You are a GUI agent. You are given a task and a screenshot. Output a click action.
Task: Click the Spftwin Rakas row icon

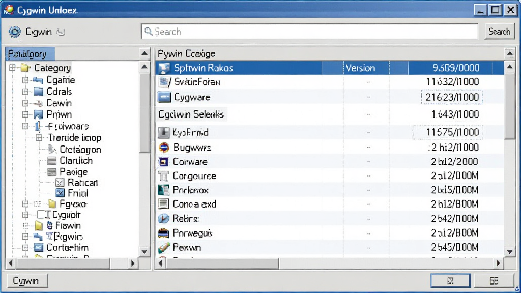pyautogui.click(x=164, y=68)
